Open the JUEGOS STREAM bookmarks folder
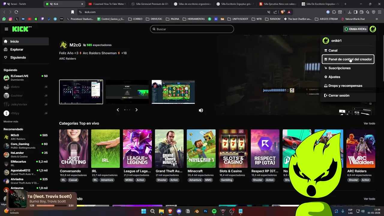This screenshot has width=384, height=216. pyautogui.click(x=326, y=19)
